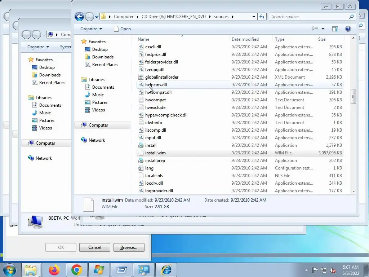369x277 pixels.
Task: Refresh the sources folder view
Action: coord(262,17)
